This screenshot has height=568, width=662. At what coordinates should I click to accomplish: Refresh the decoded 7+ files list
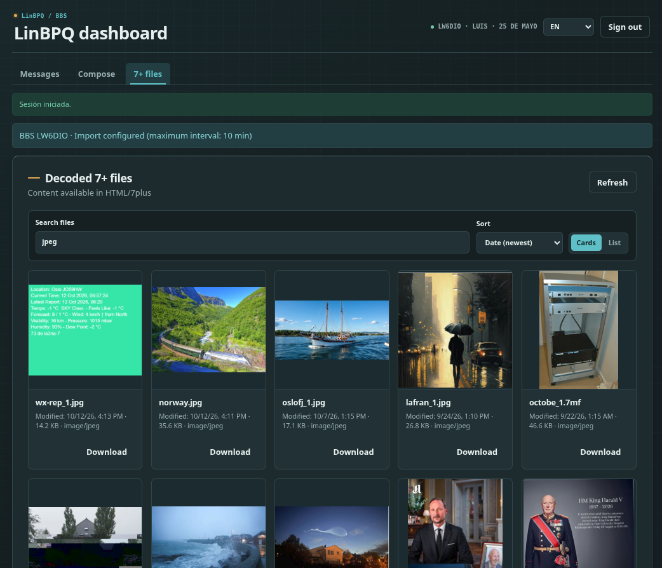point(612,182)
